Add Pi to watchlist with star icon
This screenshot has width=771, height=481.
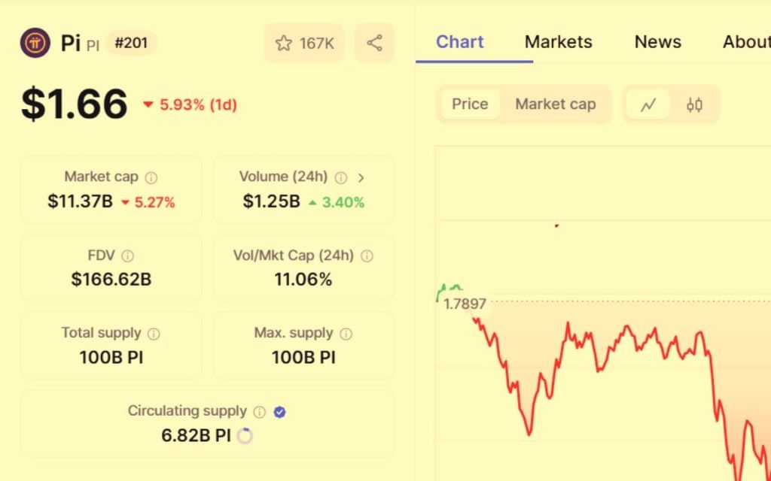(304, 43)
